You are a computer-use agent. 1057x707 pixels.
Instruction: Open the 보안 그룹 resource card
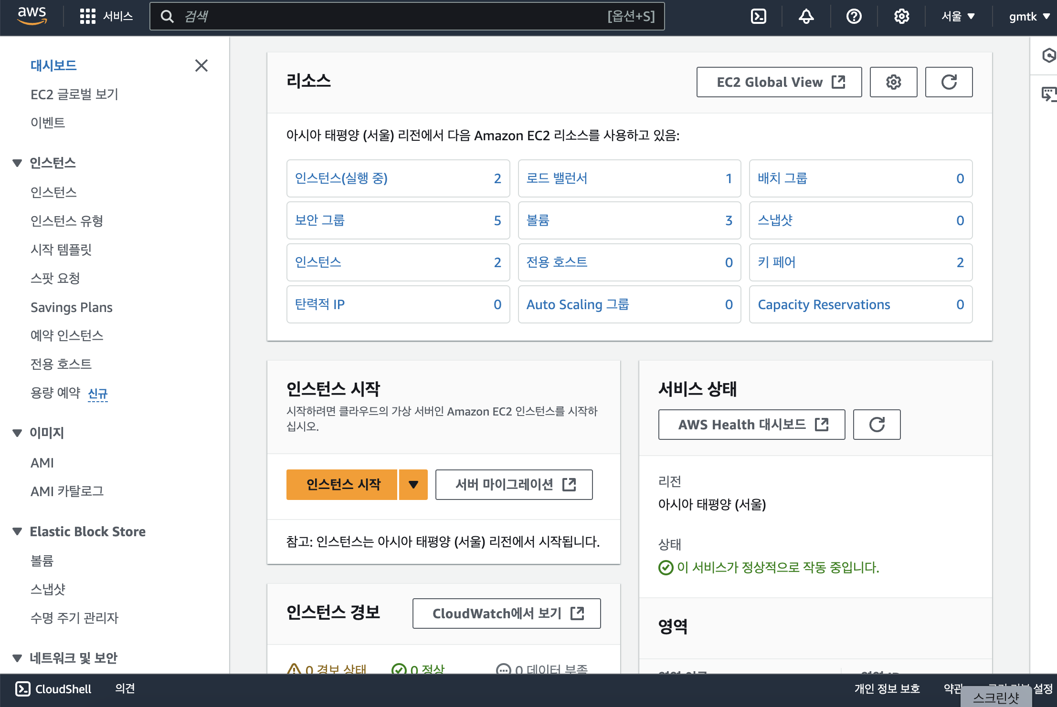click(x=398, y=220)
